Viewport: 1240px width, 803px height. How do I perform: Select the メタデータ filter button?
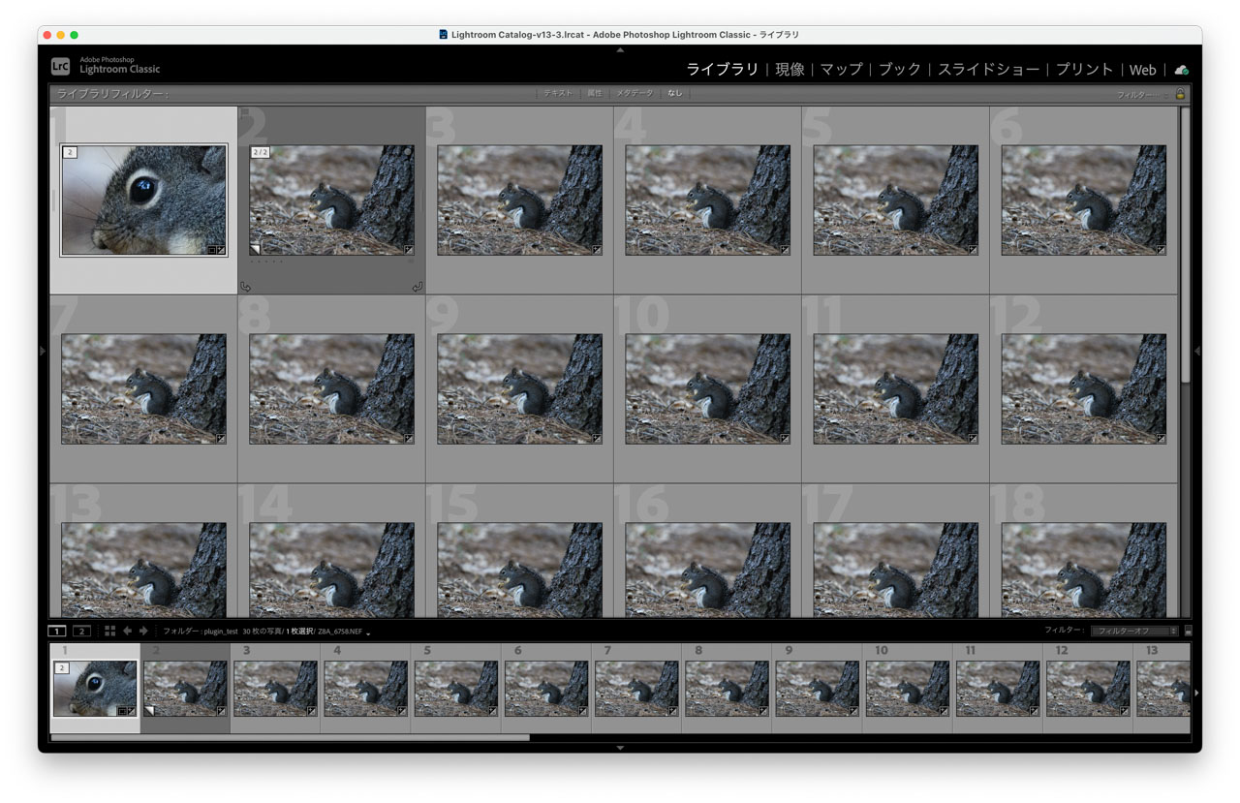(635, 94)
